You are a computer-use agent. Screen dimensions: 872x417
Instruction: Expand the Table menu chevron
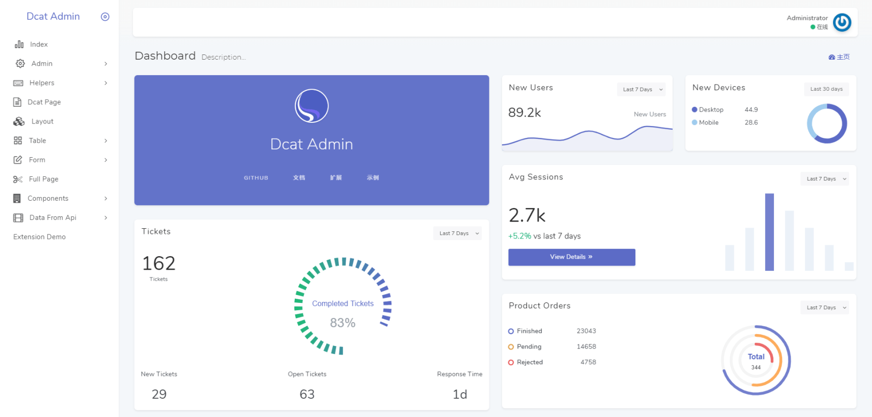coord(106,141)
